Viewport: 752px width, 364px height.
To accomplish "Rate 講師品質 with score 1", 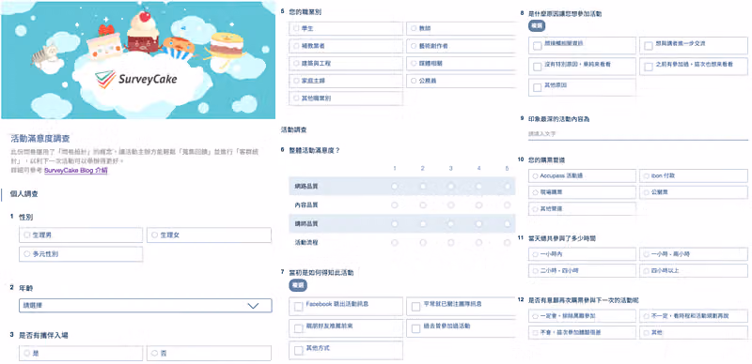I will 394,223.
